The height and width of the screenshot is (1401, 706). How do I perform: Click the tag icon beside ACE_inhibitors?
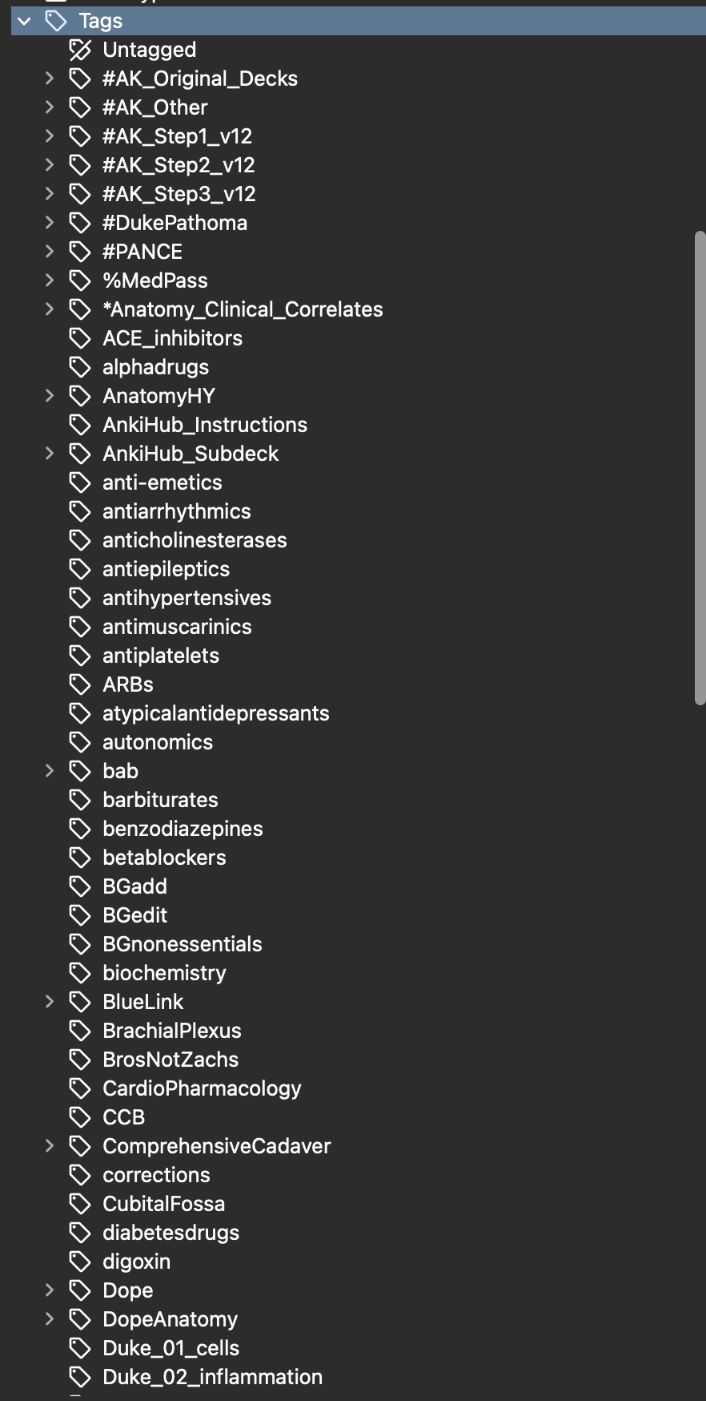[80, 338]
